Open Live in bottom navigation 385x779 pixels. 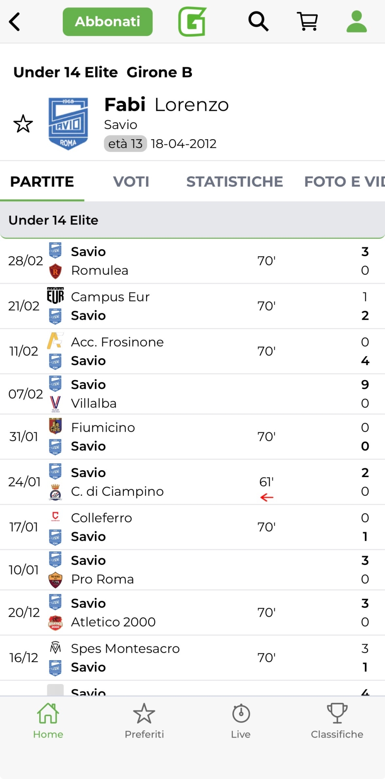[x=241, y=721]
